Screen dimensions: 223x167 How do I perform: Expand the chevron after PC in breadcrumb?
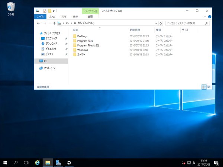tap(71, 23)
